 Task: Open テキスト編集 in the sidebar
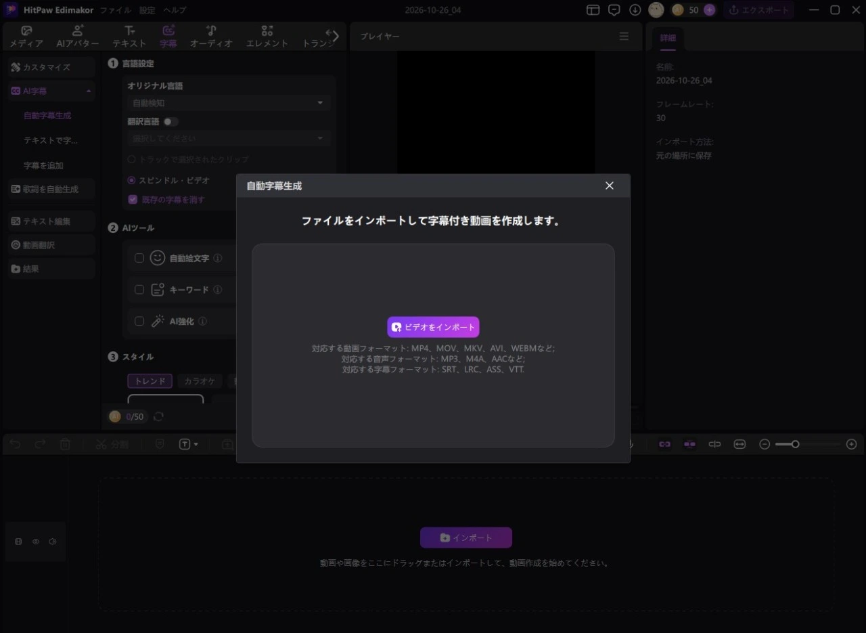coord(51,221)
